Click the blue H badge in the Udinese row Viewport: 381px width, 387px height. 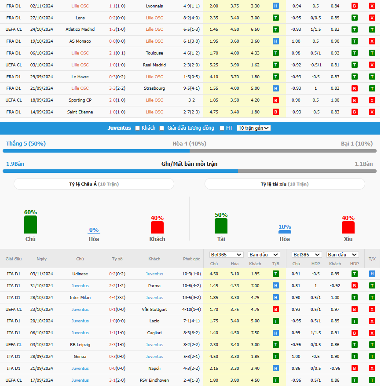[372, 274]
